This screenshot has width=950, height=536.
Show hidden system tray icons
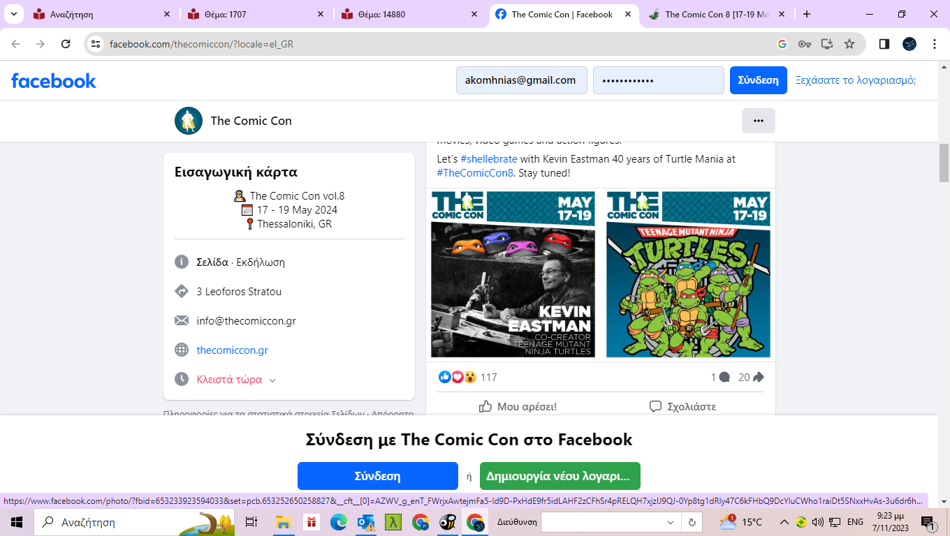tap(784, 522)
